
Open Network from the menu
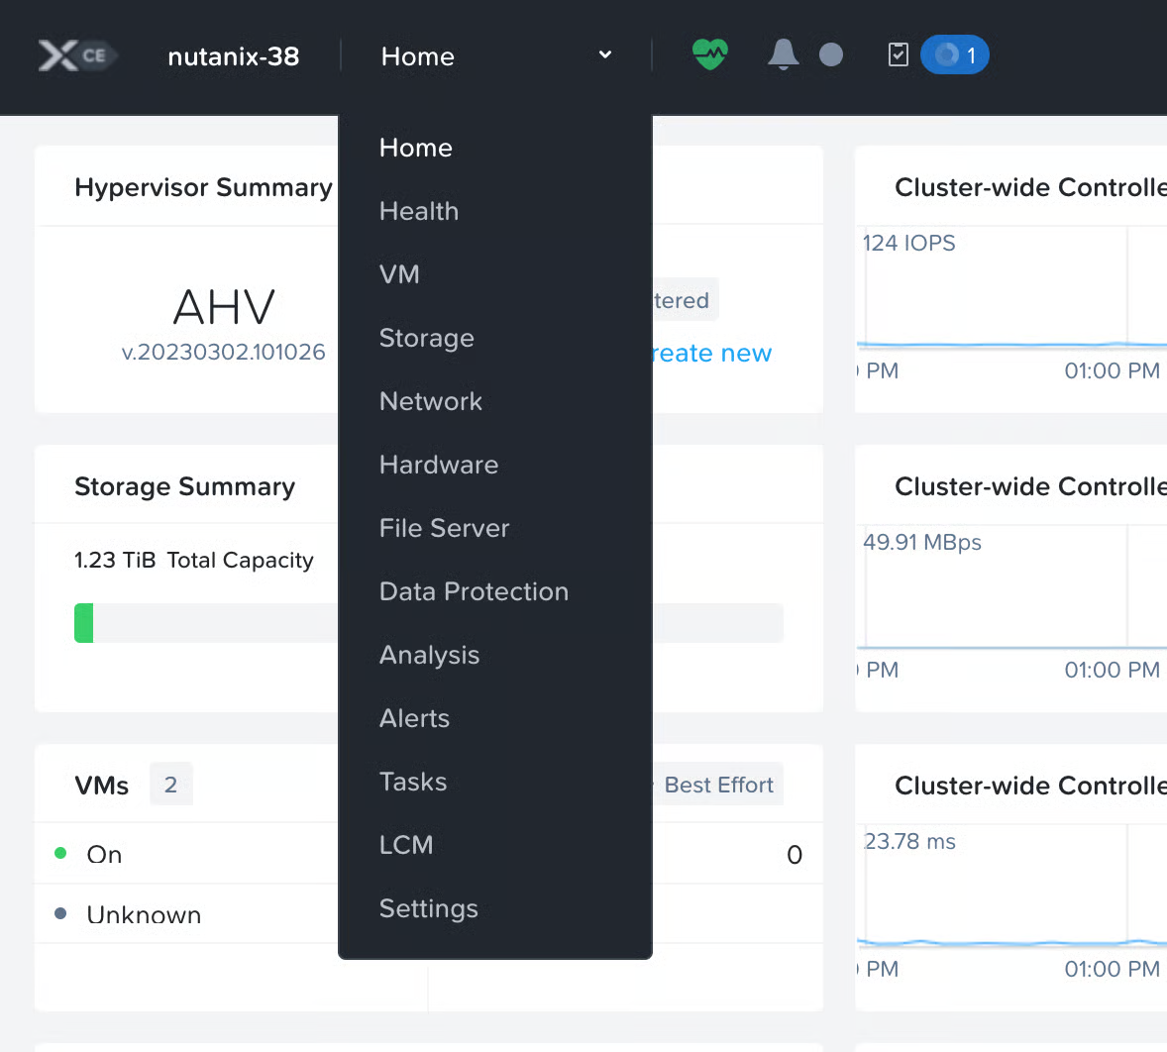[x=431, y=401]
